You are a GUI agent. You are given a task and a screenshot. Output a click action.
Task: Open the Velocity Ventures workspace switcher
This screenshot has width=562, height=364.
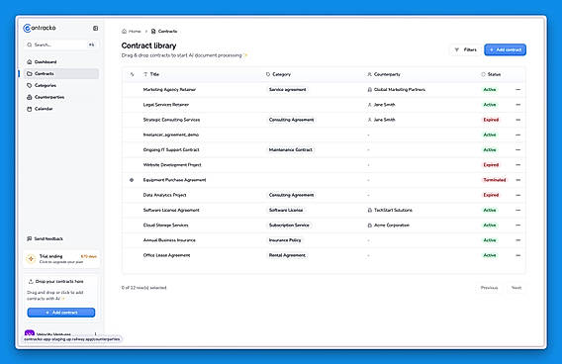pyautogui.click(x=61, y=334)
